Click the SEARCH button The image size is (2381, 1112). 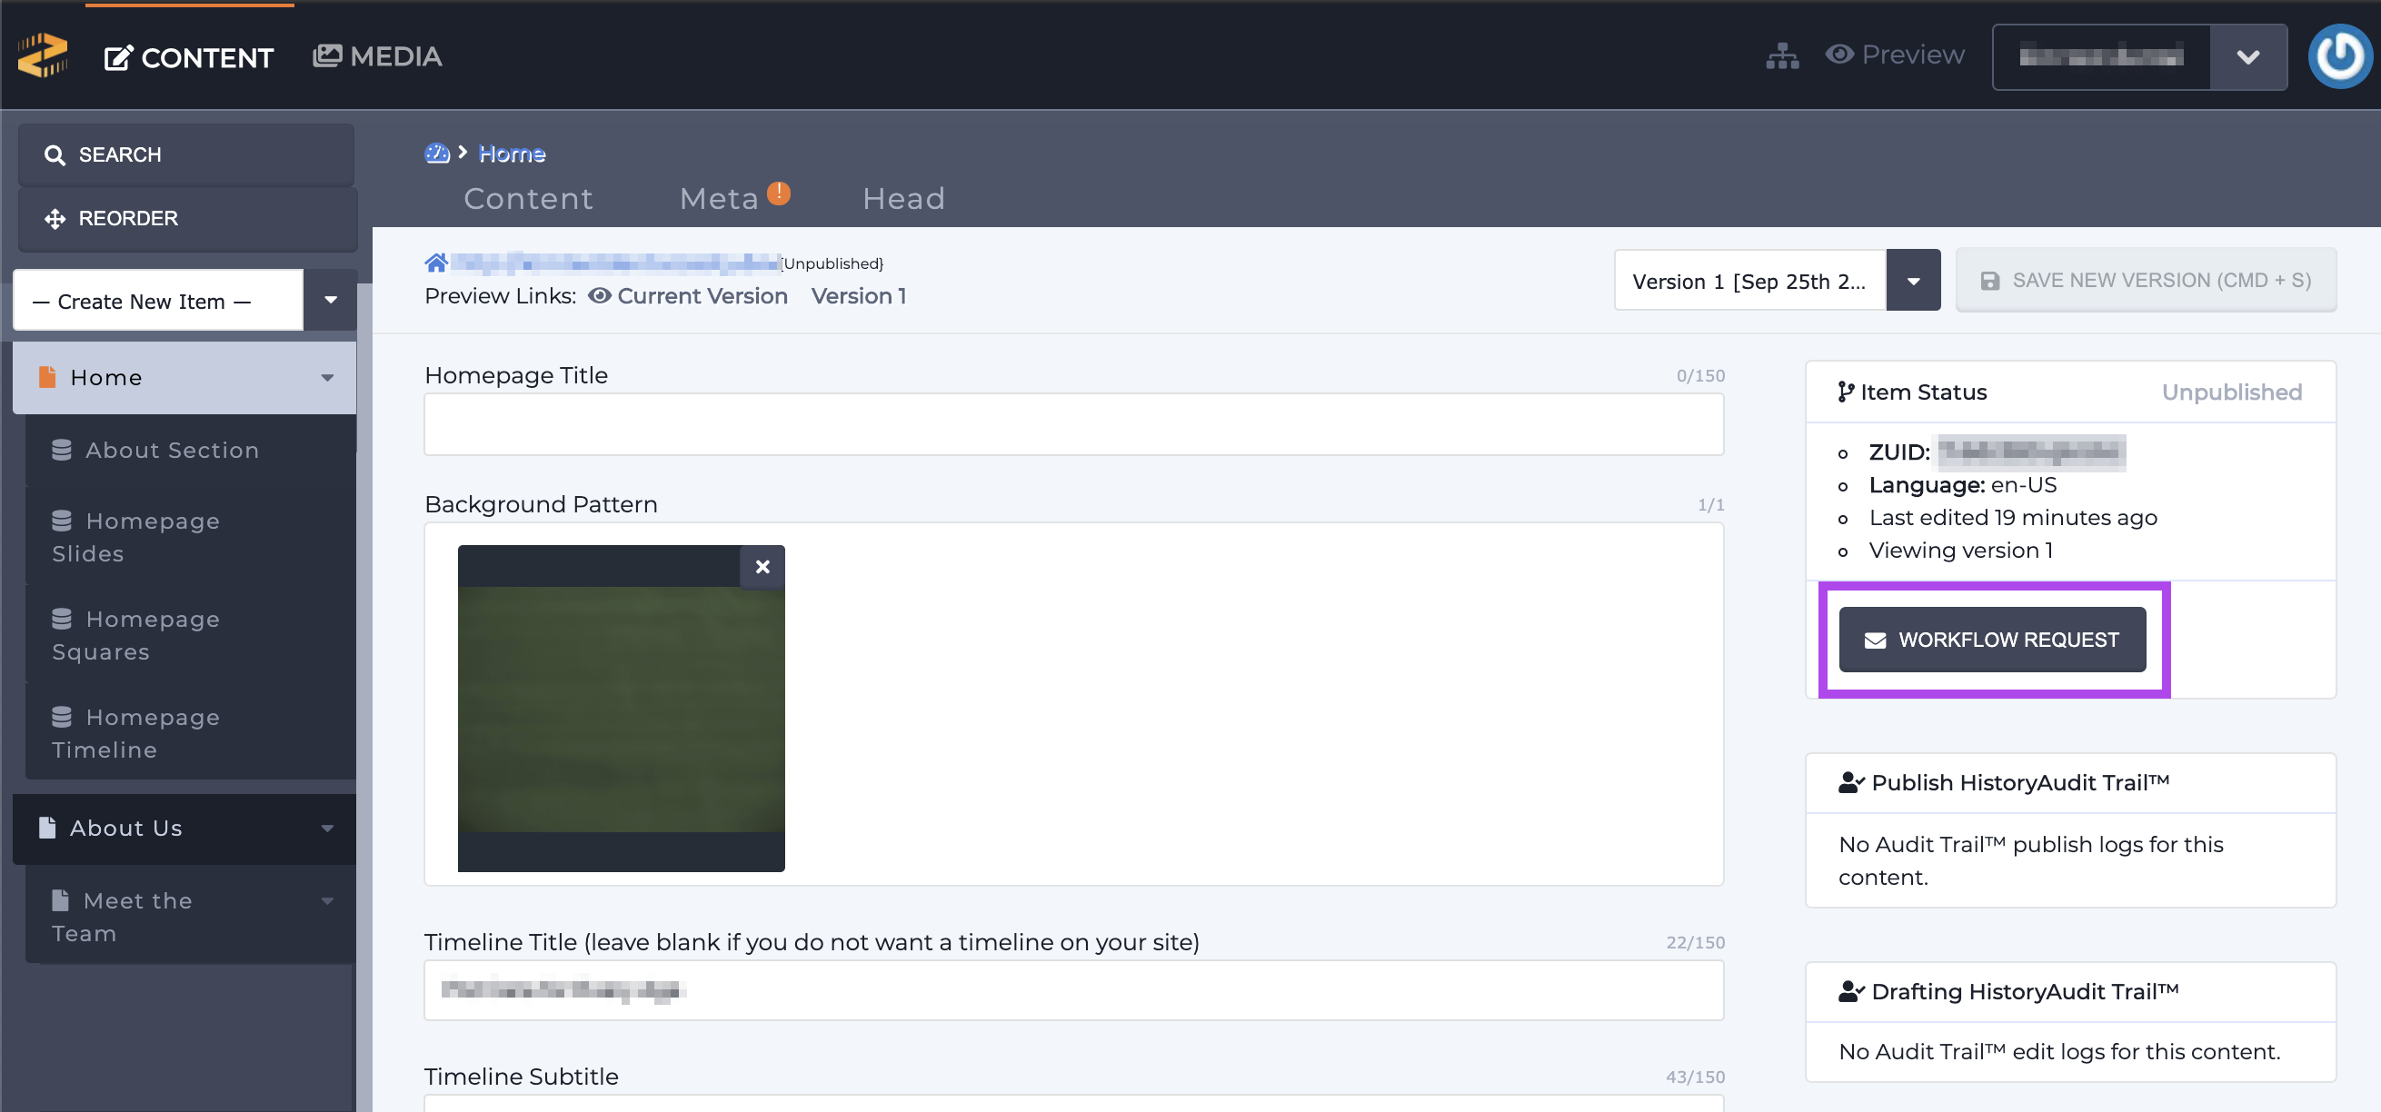185,154
